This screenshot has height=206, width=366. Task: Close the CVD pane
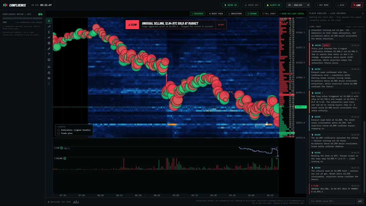point(277,148)
